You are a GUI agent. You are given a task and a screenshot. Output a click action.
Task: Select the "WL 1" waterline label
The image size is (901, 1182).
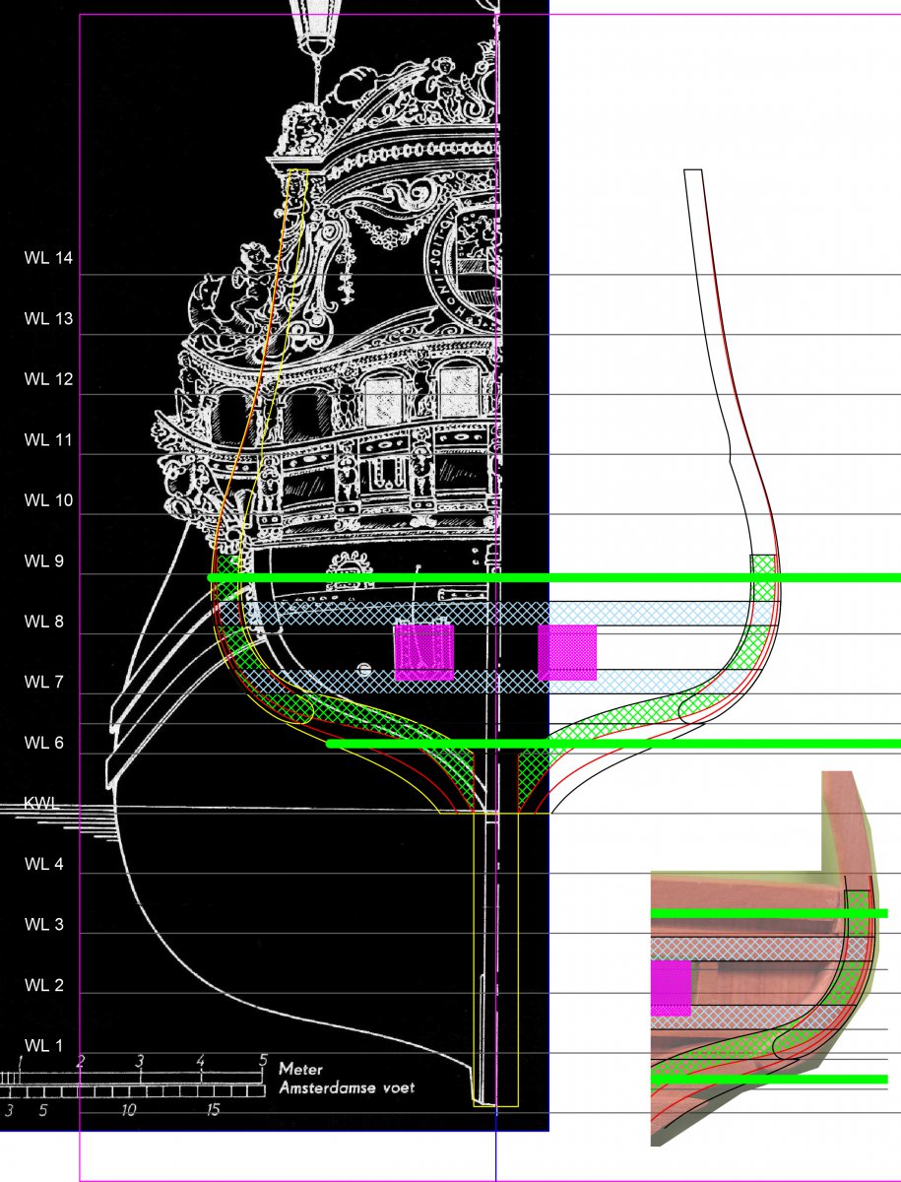(x=44, y=1046)
